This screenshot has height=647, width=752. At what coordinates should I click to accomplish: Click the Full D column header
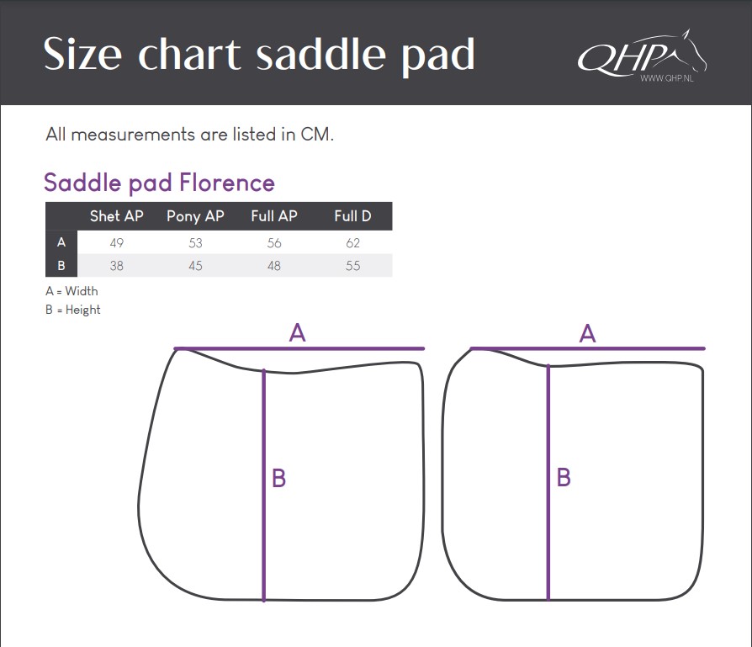352,216
